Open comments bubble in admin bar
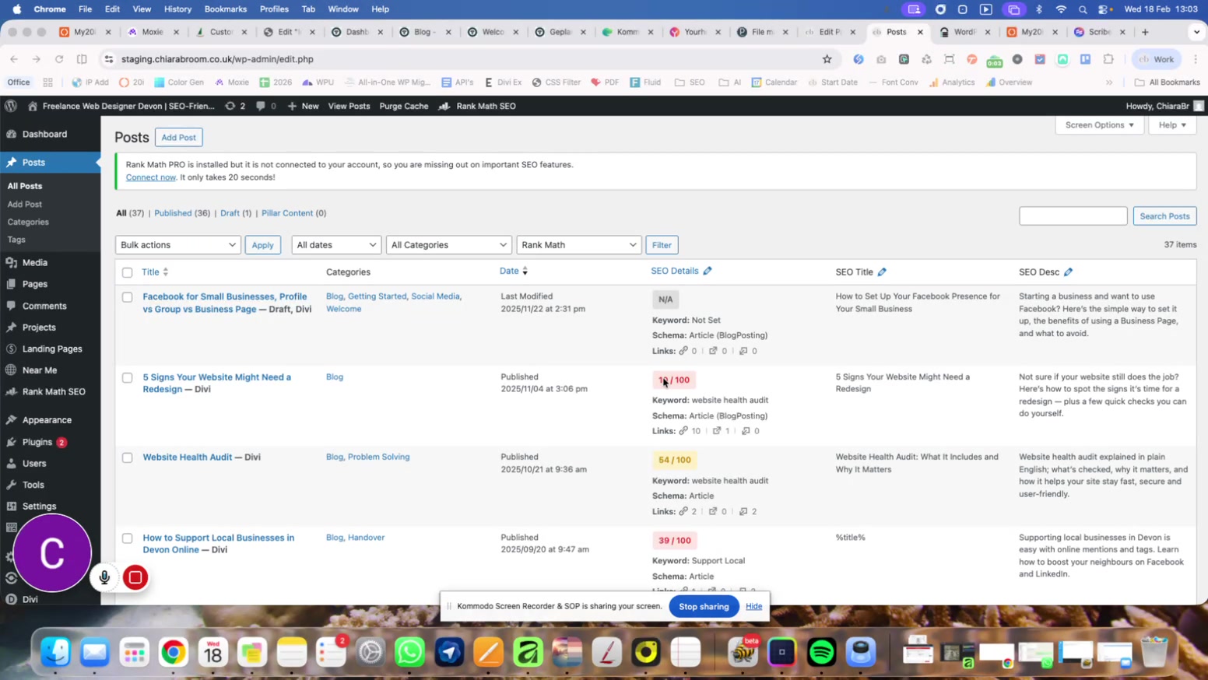This screenshot has height=680, width=1208. coord(266,106)
